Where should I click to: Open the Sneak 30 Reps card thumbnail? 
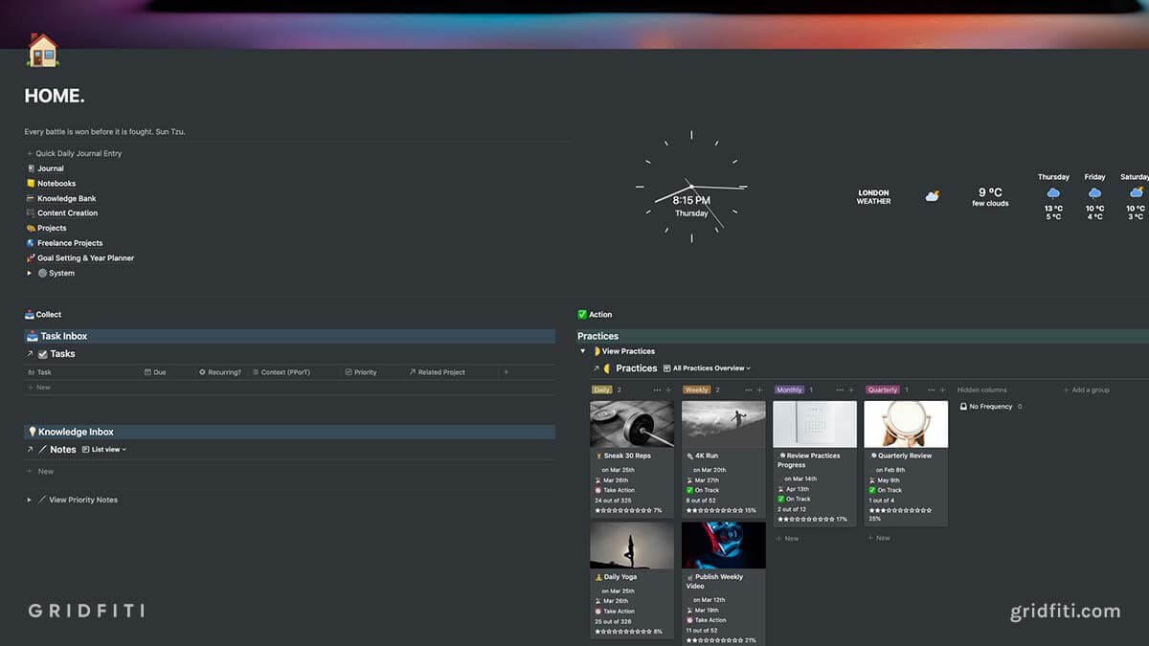point(632,424)
